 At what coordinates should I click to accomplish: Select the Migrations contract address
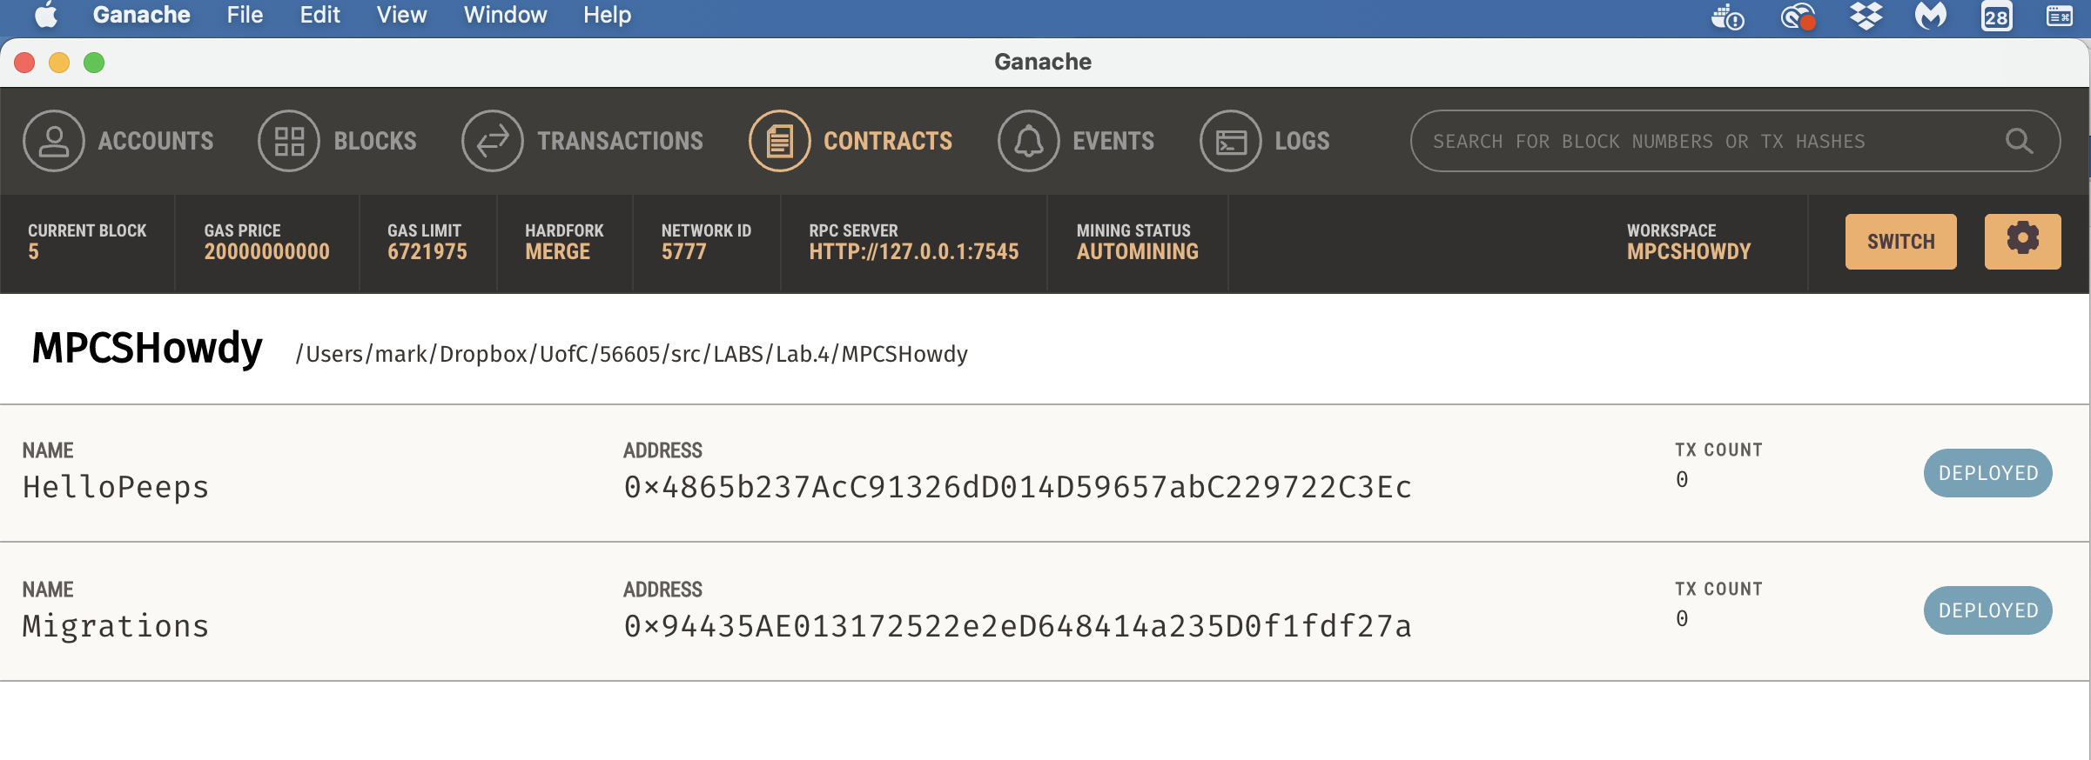point(1017,626)
